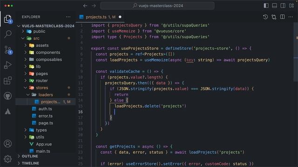
Task: Open the Manage gear settings menu
Action: (x=7, y=159)
